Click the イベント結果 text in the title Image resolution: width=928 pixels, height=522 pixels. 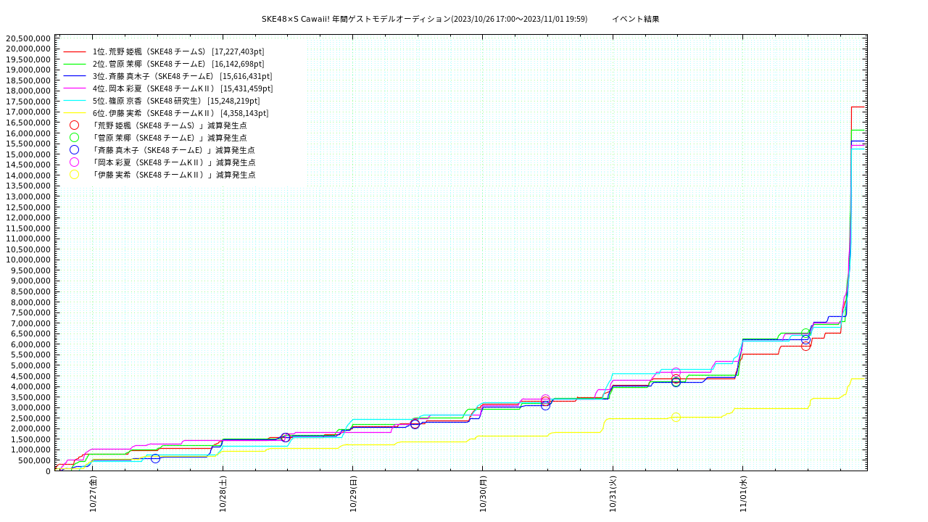coord(635,19)
